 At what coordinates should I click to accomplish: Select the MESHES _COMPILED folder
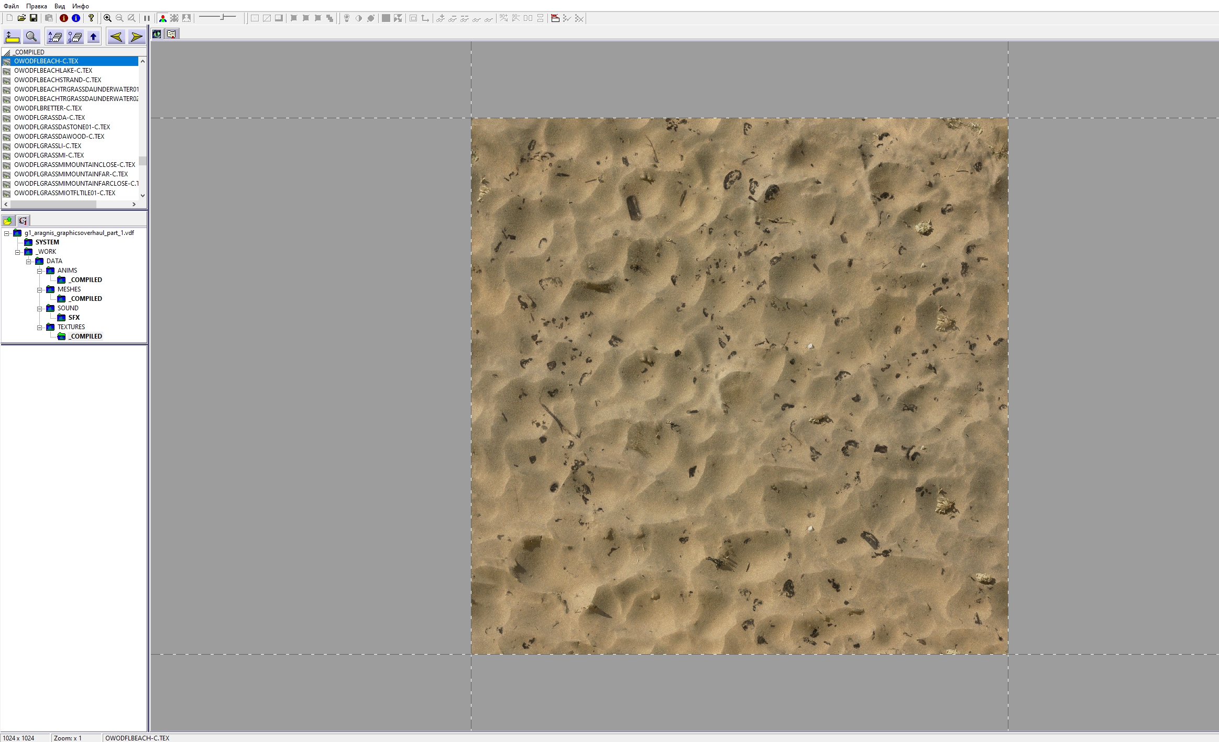[86, 299]
